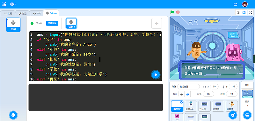Screen dimensions: 255x121
Task: Click the round Python button at bottom left
Action: coord(13,115)
